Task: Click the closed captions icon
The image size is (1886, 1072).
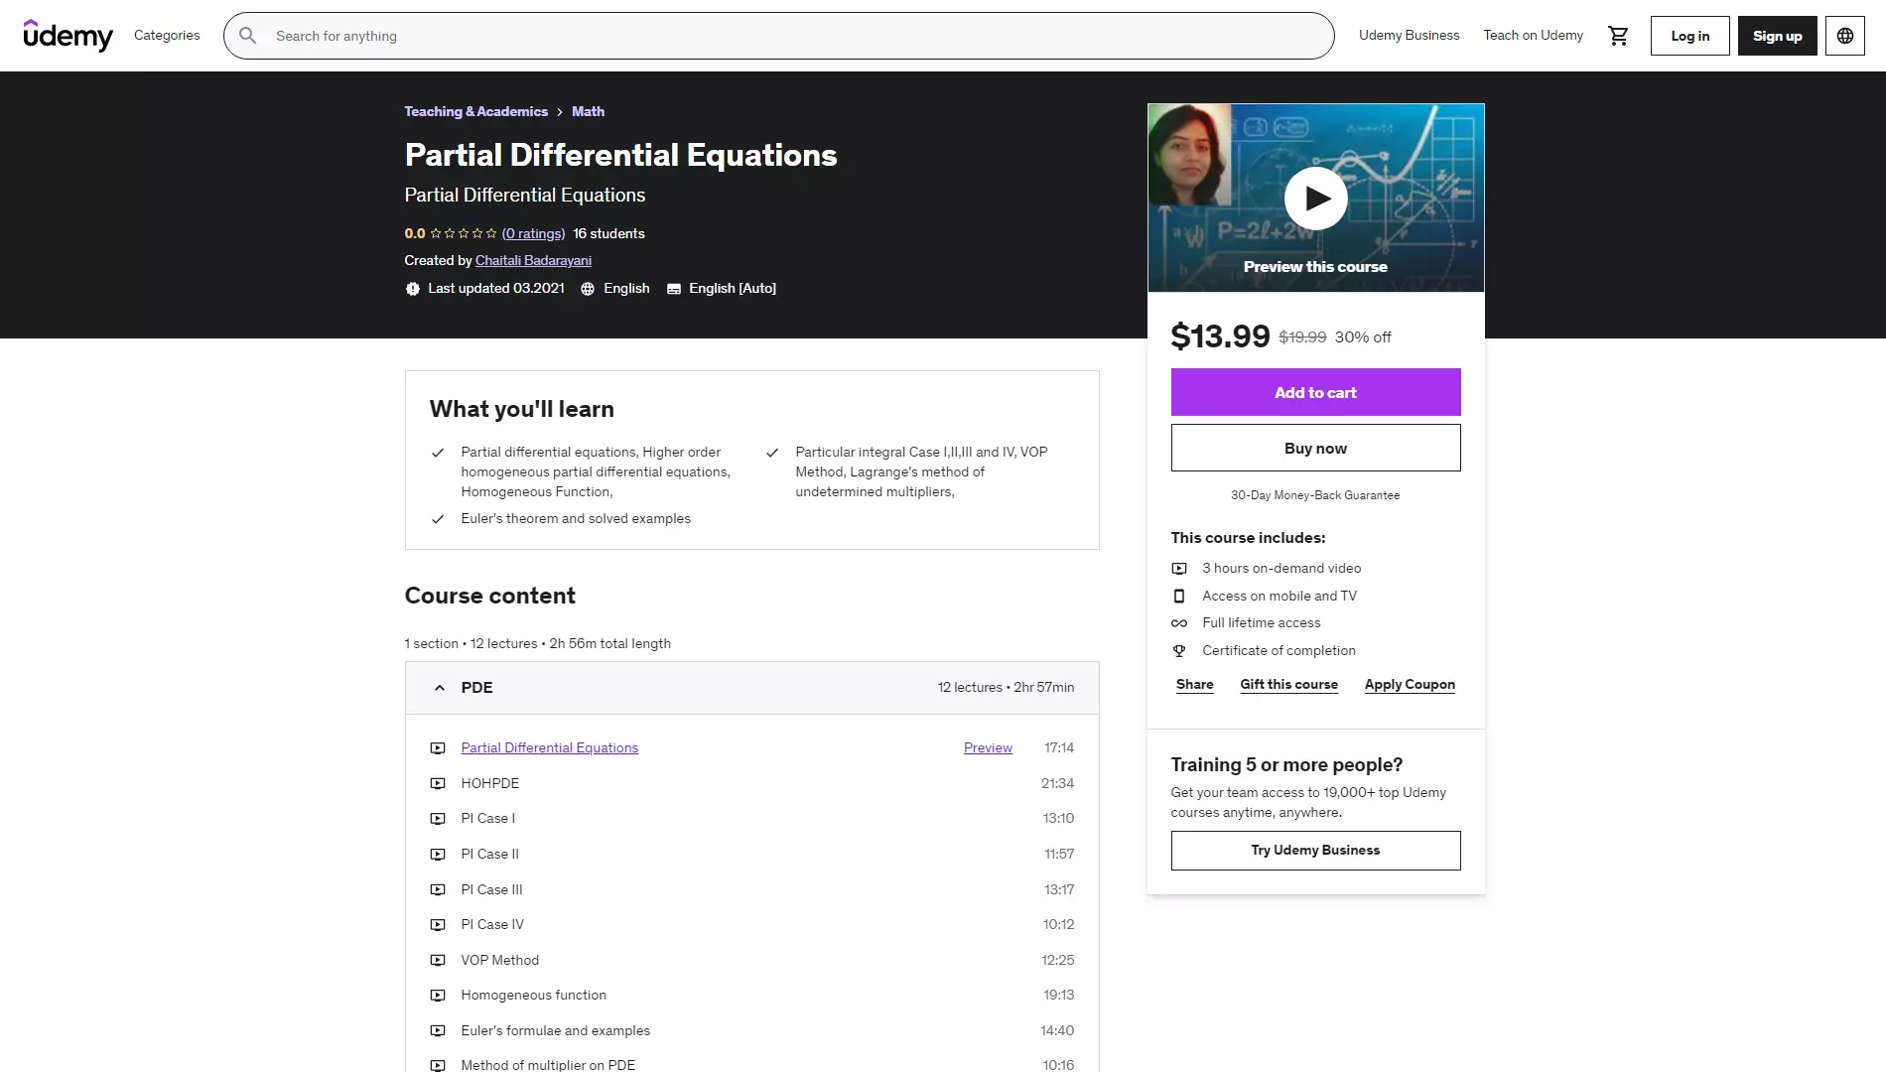Action: (674, 289)
